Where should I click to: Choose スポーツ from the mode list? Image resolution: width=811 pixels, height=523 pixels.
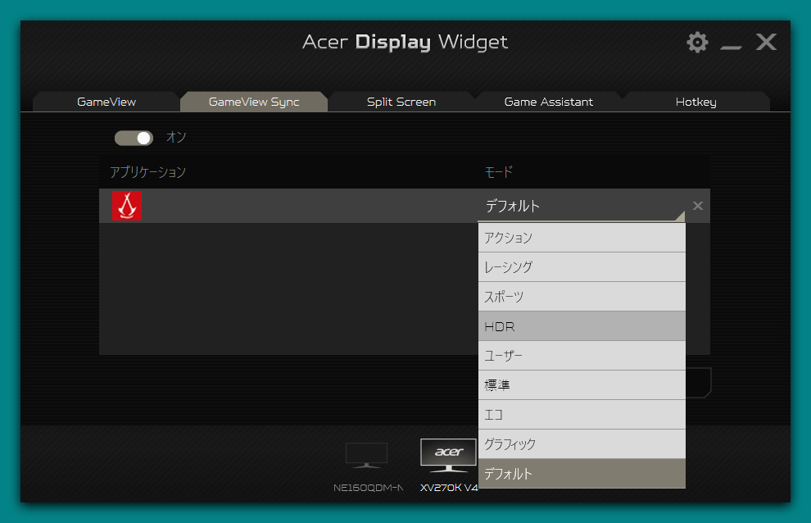point(582,297)
